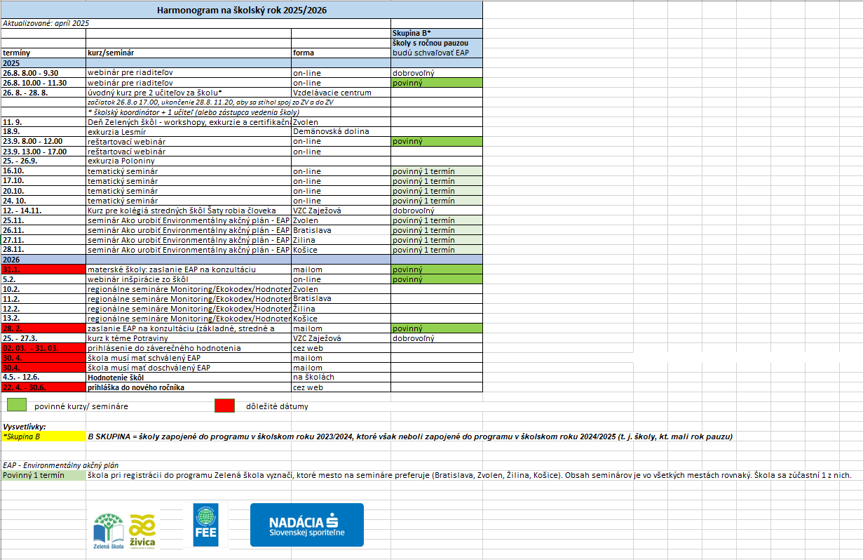Click the '12. - 14.11.' date cell

[x=43, y=210]
